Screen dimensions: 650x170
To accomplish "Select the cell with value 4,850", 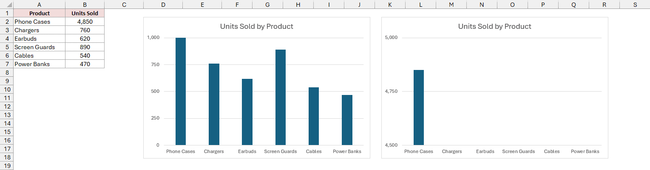I will click(x=85, y=22).
